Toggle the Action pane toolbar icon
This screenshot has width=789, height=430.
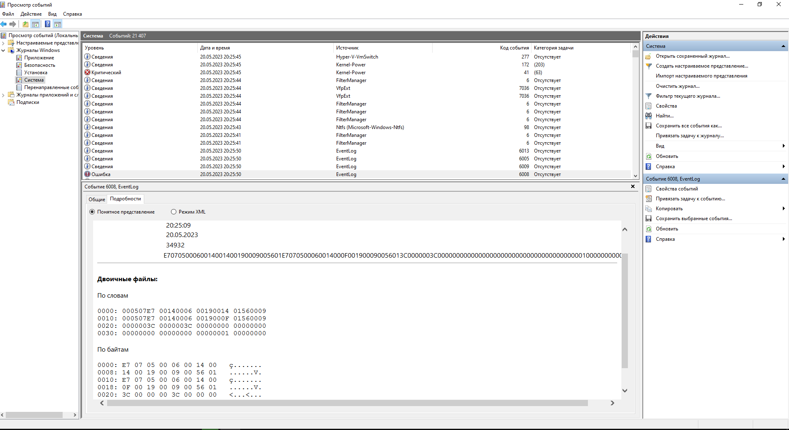[x=58, y=24]
